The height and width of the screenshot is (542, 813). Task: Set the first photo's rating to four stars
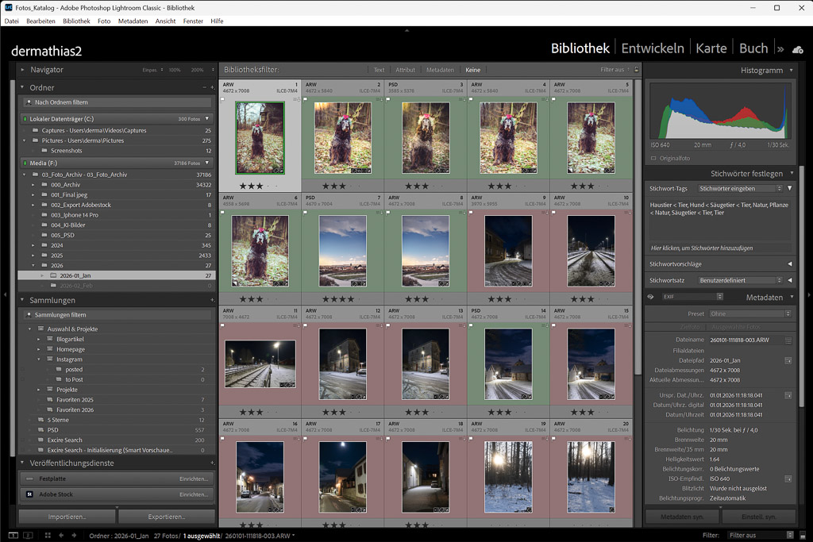[268, 186]
